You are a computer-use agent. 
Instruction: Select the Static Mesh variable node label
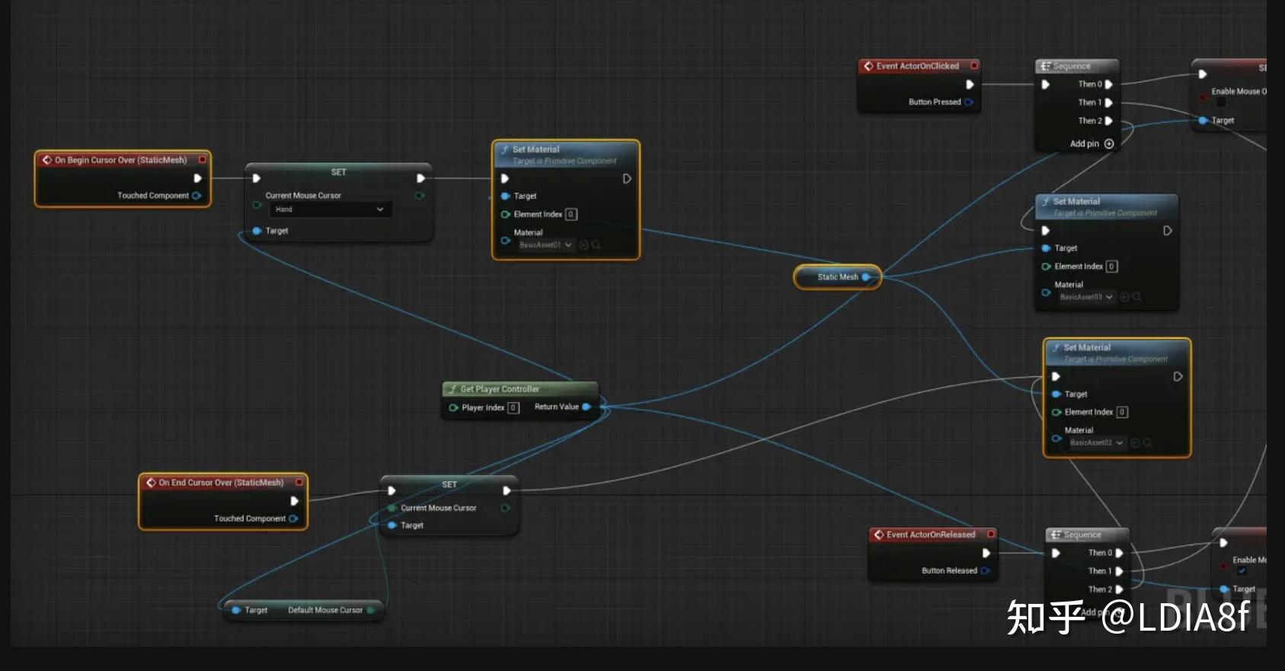point(838,277)
